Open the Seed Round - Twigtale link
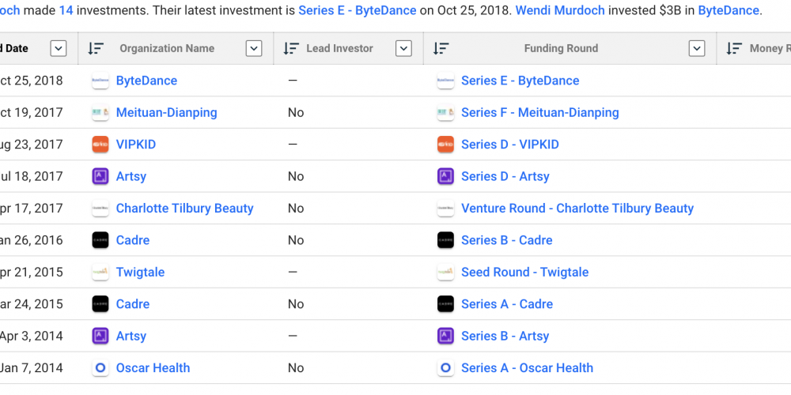The image size is (791, 395). click(524, 273)
